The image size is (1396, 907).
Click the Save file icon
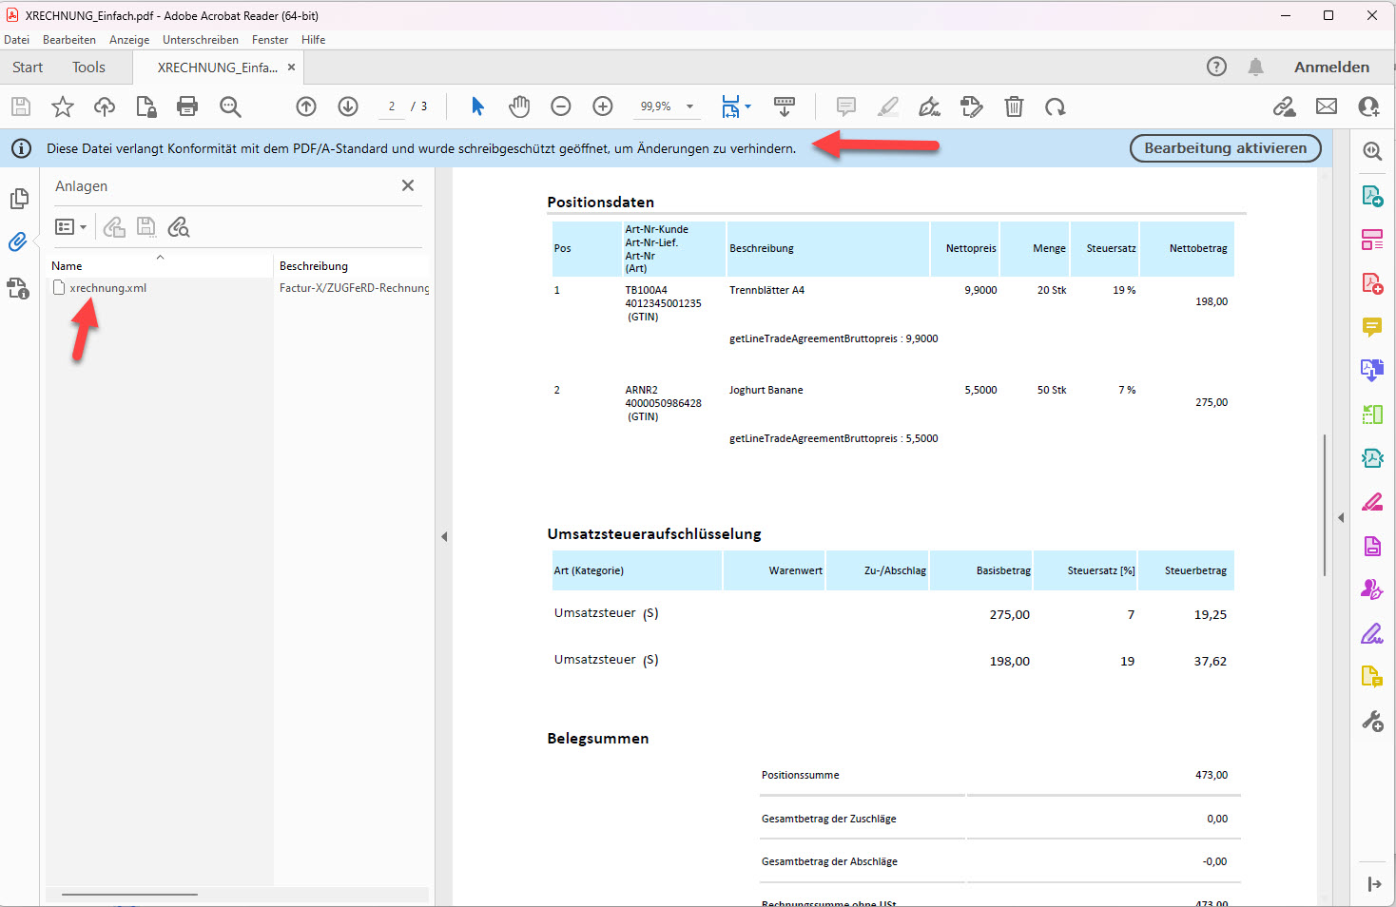pyautogui.click(x=21, y=106)
